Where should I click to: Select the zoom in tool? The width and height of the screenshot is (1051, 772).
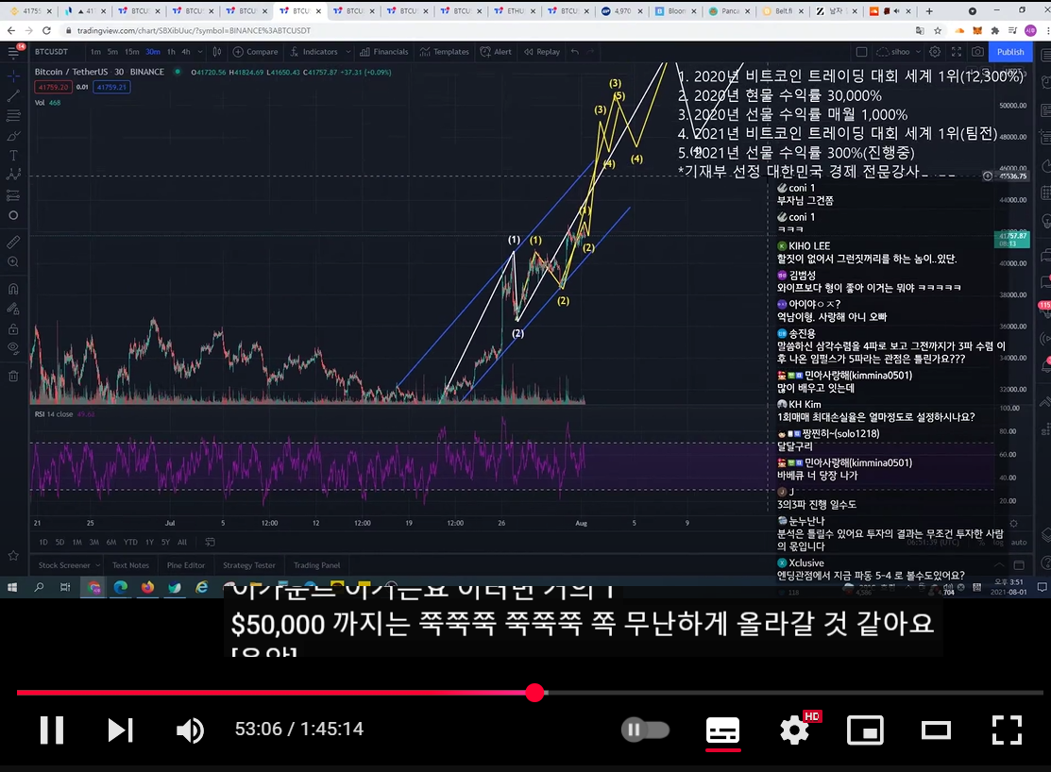13,262
